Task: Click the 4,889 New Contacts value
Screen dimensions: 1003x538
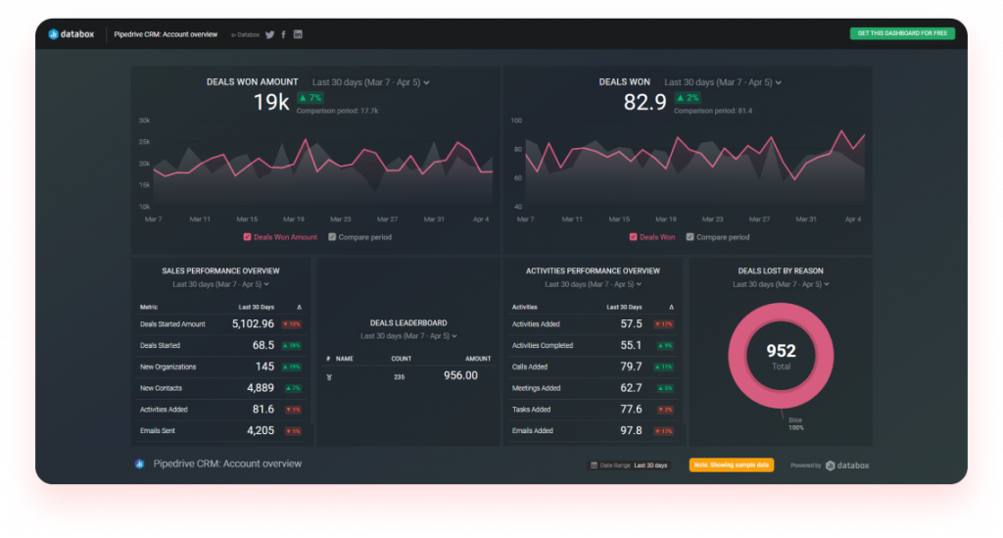Action: 261,388
